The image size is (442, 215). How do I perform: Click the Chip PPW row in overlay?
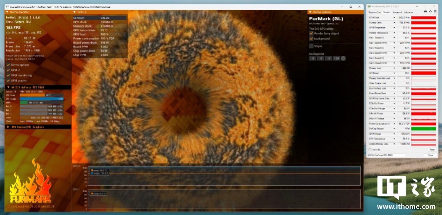pyautogui.click(x=100, y=55)
